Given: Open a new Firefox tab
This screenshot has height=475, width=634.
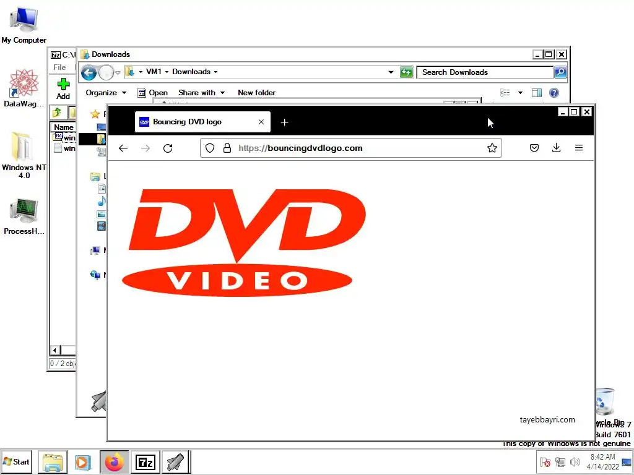Looking at the screenshot, I should tap(284, 122).
